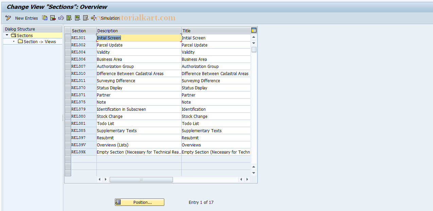The height and width of the screenshot is (211, 433).
Task: Click the Parcel Update description cell
Action: pyautogui.click(x=139, y=45)
